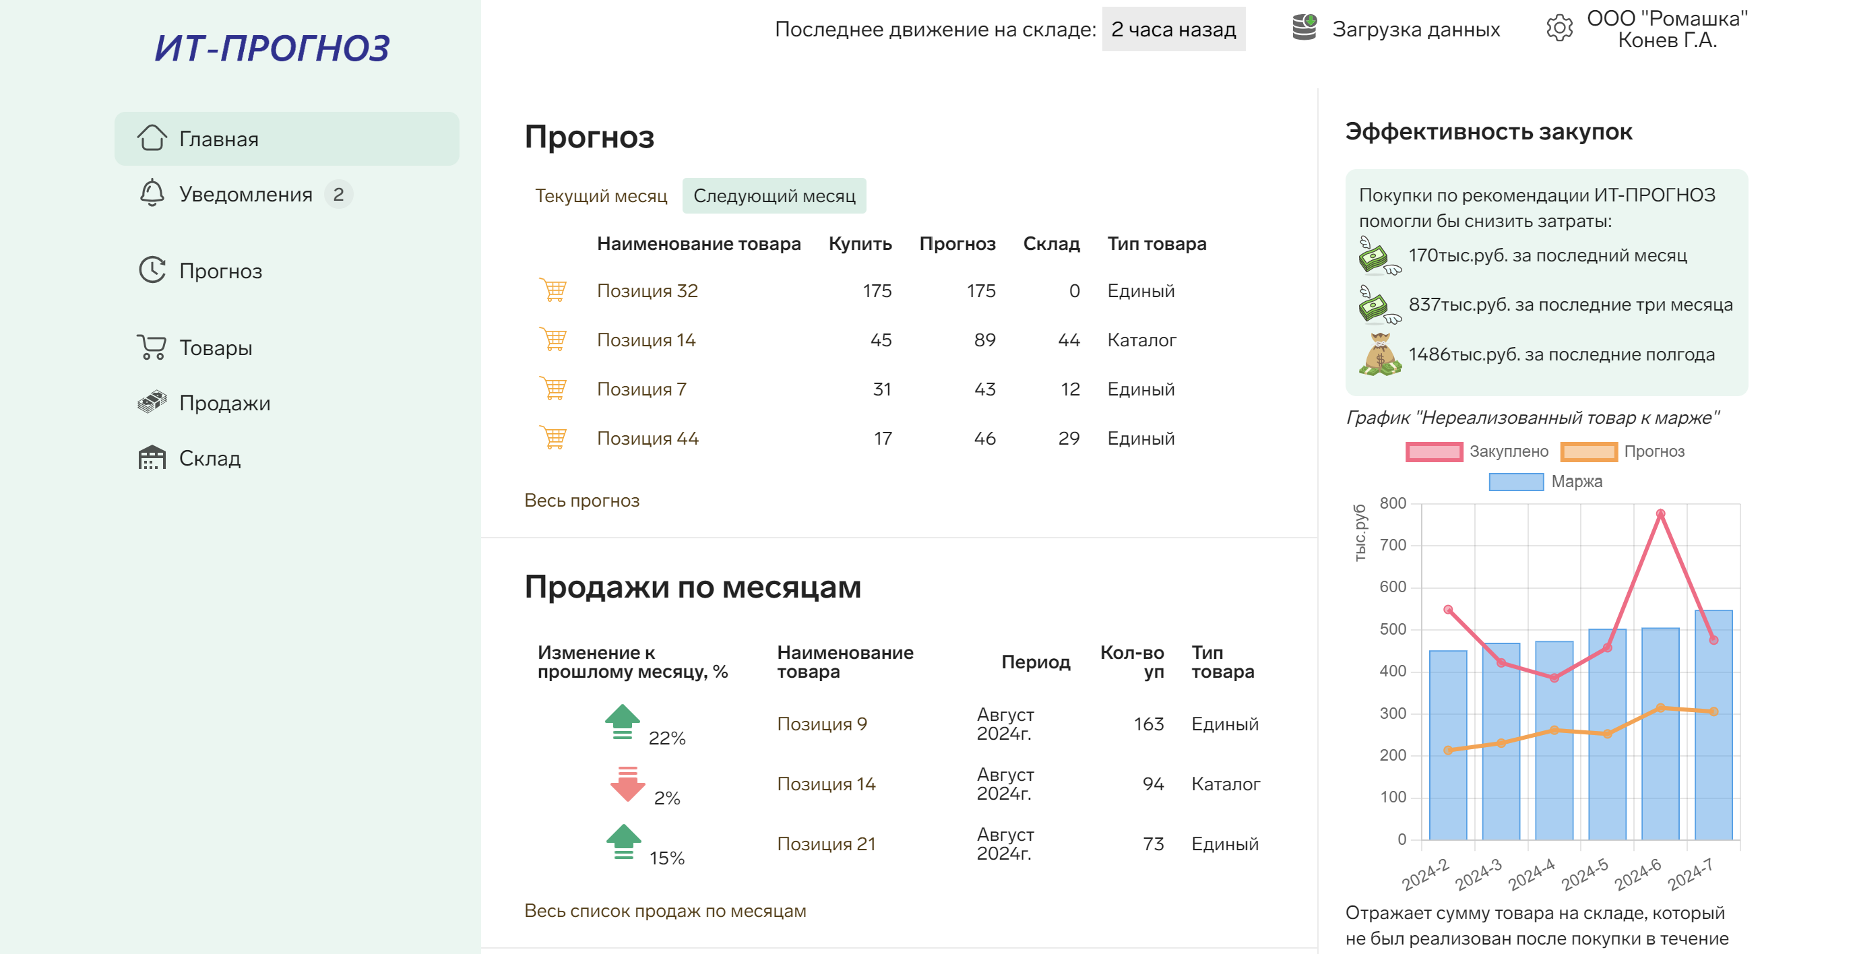Click the money stack icon beside Продажи
This screenshot has height=954, width=1857.
point(152,402)
